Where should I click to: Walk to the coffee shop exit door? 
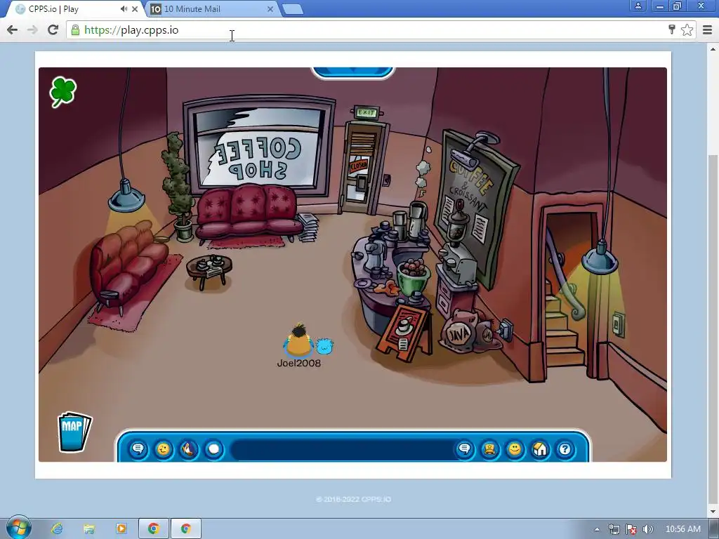click(x=362, y=168)
